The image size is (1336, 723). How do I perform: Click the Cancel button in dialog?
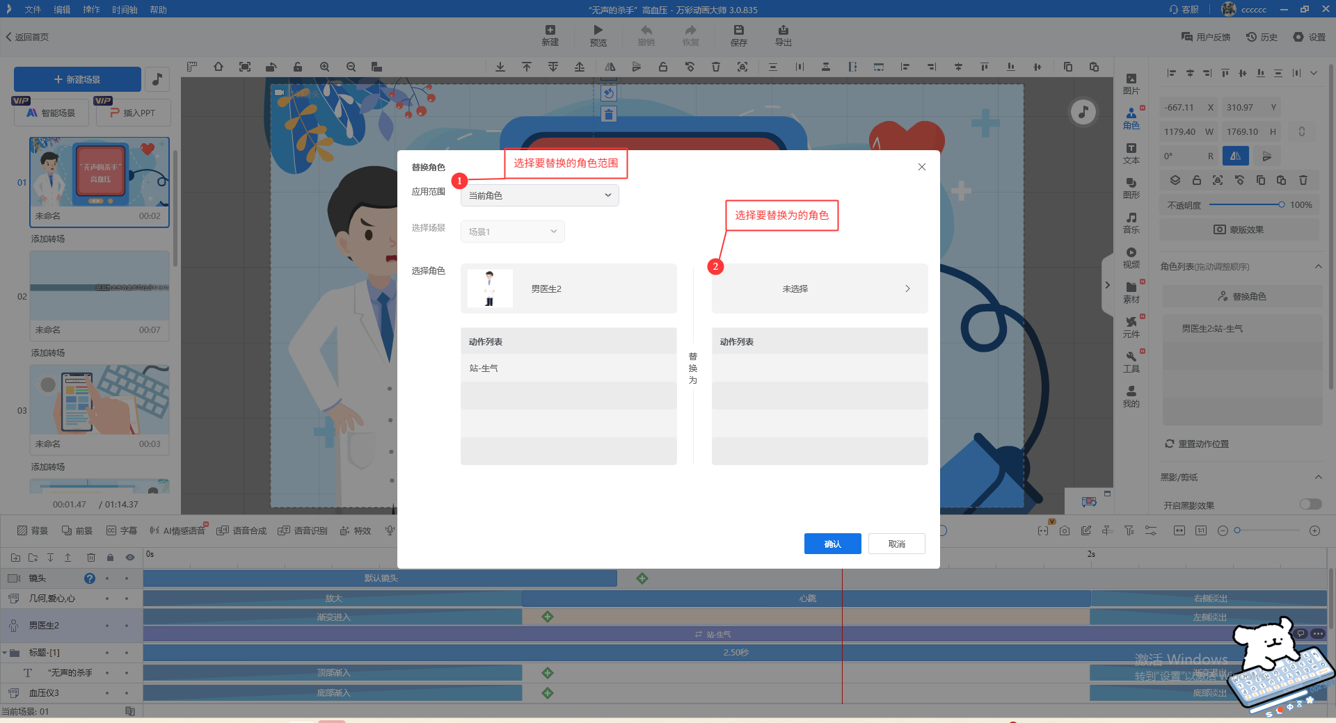896,544
